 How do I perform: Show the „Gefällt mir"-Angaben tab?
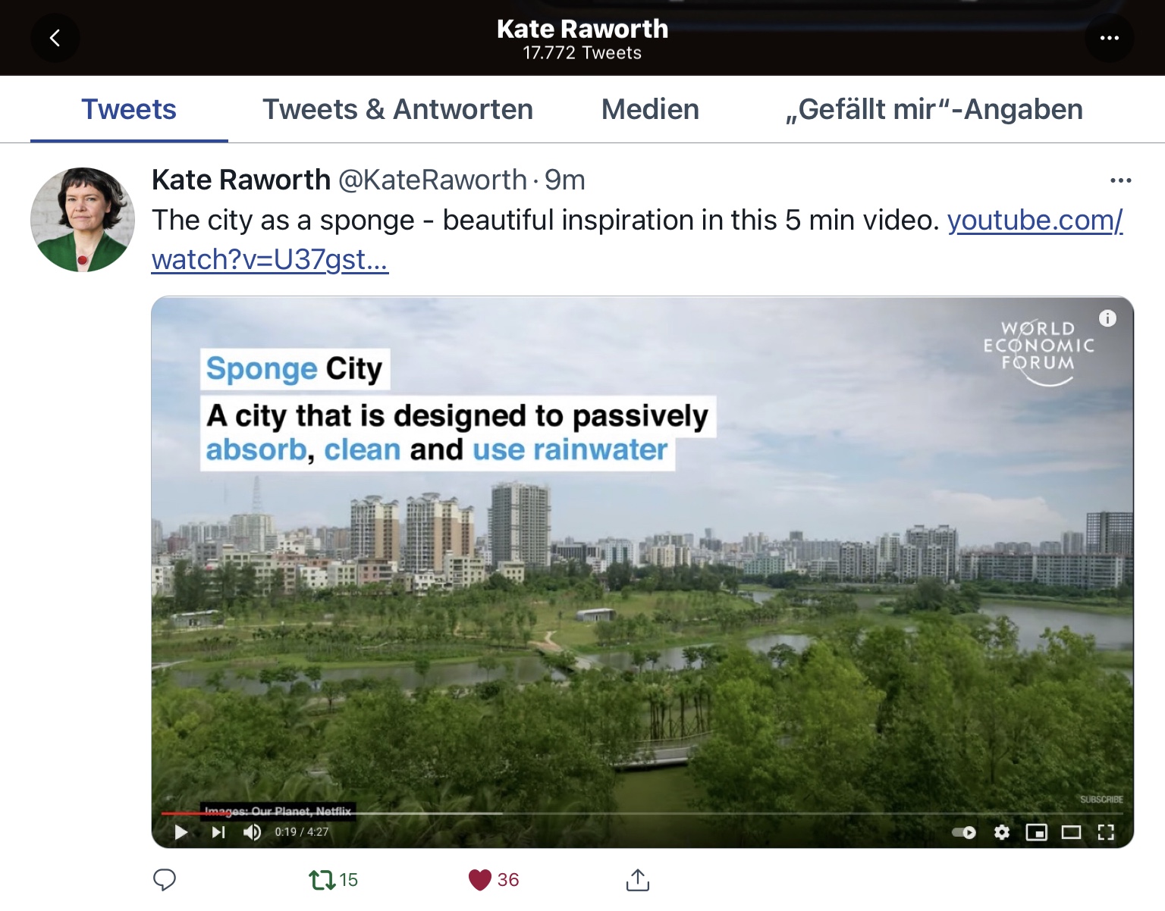(x=934, y=110)
